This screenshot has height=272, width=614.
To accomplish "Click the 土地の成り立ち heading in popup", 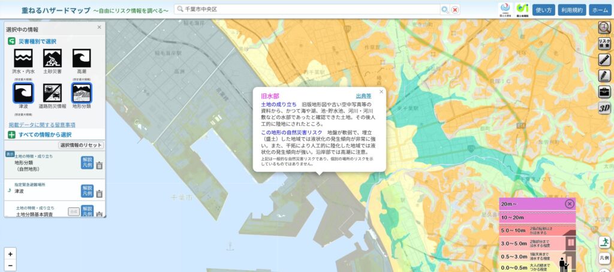I will (x=279, y=104).
